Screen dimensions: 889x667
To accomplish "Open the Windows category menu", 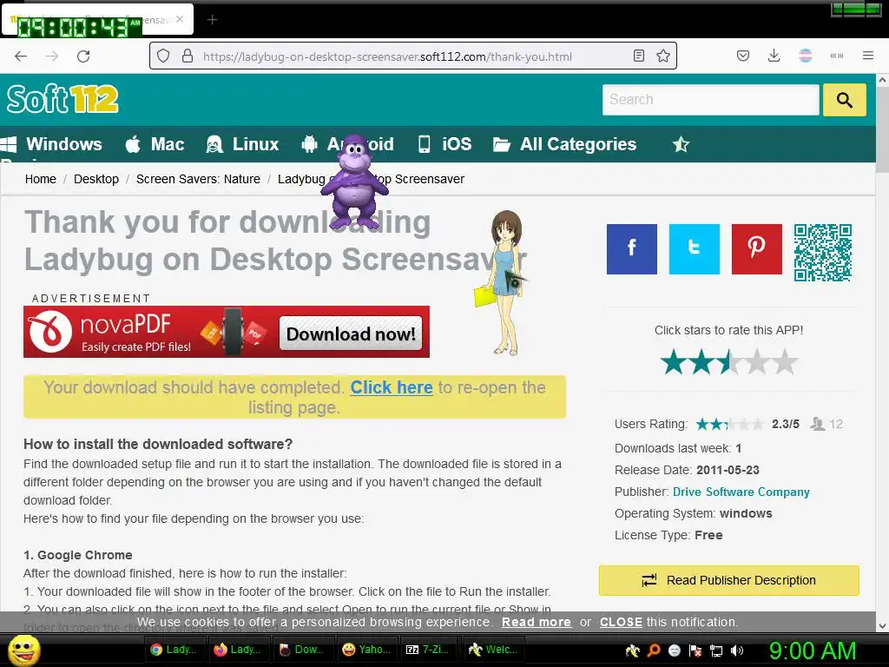I will point(51,144).
